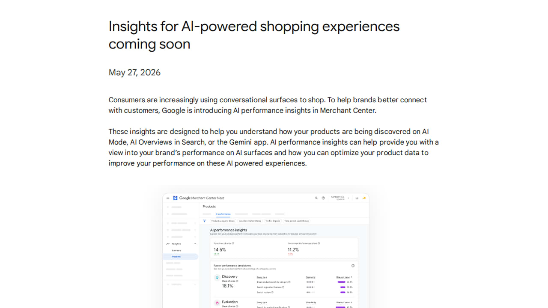Click the Funnel performance breakdown help icon
The height and width of the screenshot is (308, 548).
coord(353,266)
